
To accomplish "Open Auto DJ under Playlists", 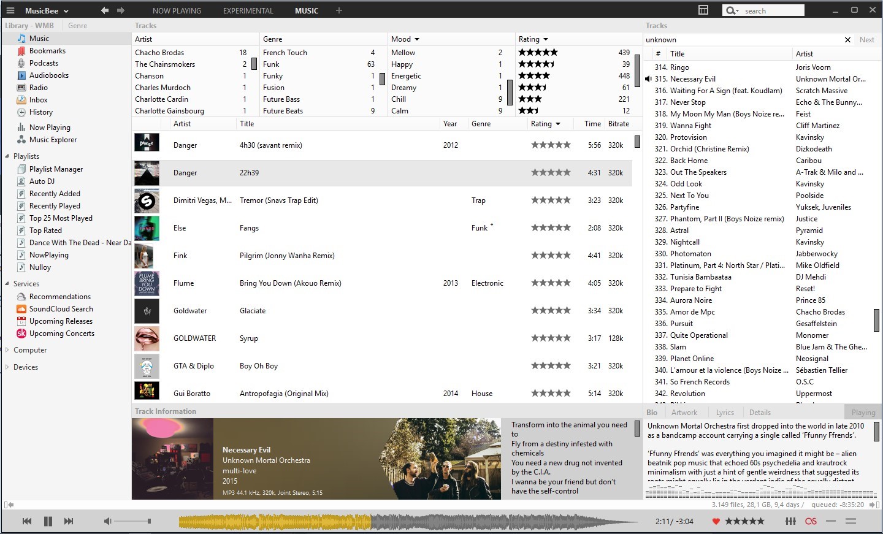I will [x=42, y=181].
